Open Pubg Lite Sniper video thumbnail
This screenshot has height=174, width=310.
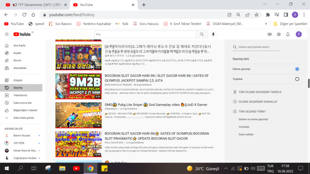(x=79, y=115)
